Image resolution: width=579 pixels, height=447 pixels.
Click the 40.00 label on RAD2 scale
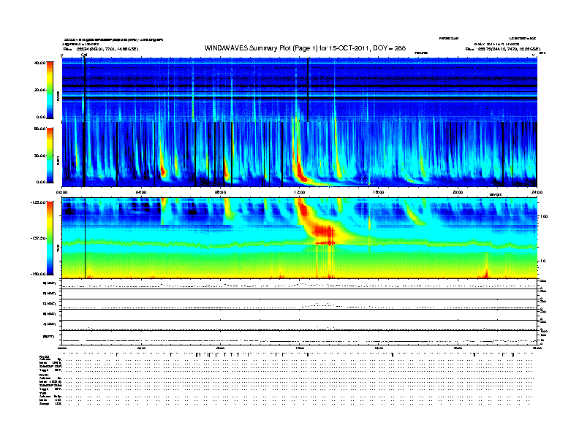click(x=39, y=63)
